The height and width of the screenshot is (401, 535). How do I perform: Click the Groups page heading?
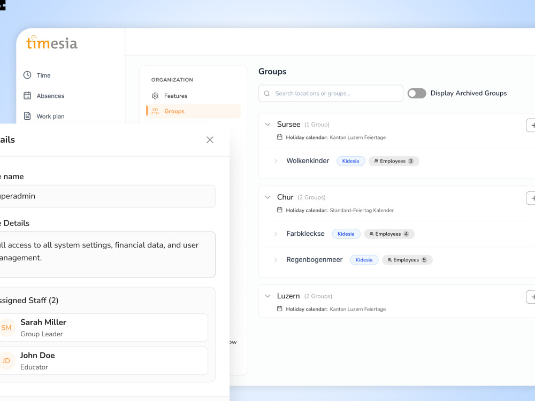point(272,72)
